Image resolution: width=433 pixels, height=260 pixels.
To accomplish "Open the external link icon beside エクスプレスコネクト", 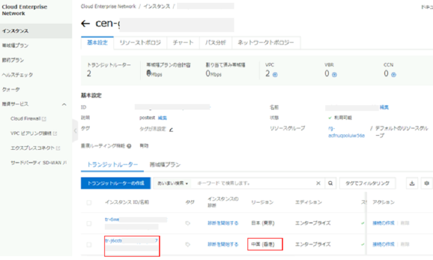I will coord(58,149).
